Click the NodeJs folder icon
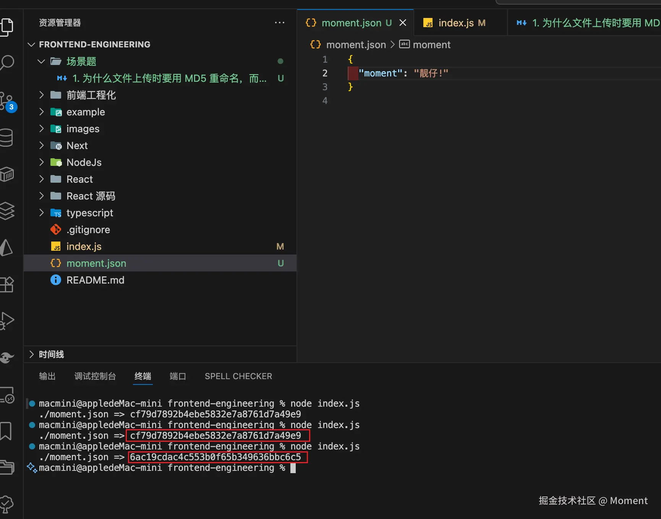 56,162
